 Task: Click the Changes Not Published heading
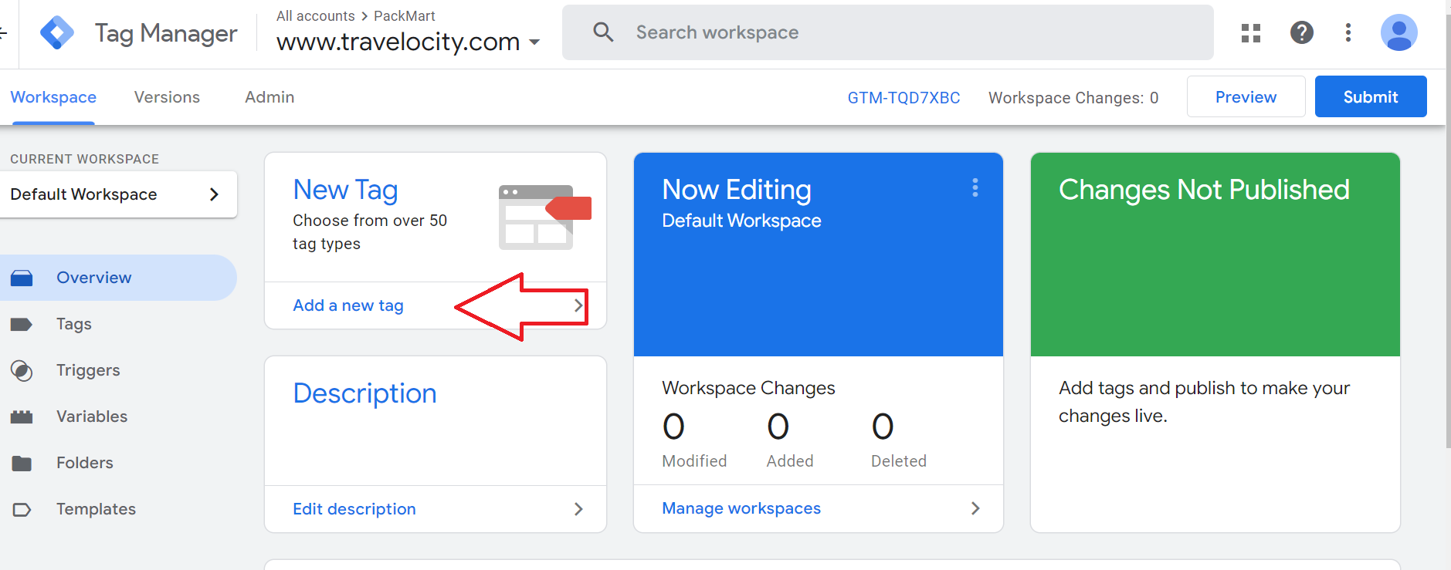[1204, 190]
